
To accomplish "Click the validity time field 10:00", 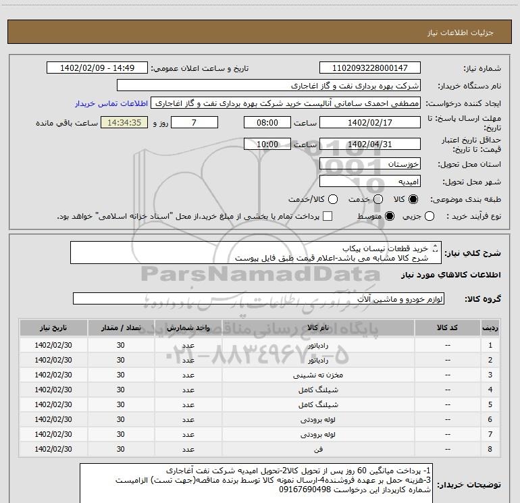I will (267, 144).
